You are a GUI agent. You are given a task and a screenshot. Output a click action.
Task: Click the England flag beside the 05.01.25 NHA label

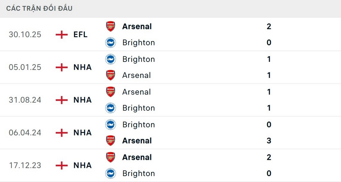pos(61,67)
